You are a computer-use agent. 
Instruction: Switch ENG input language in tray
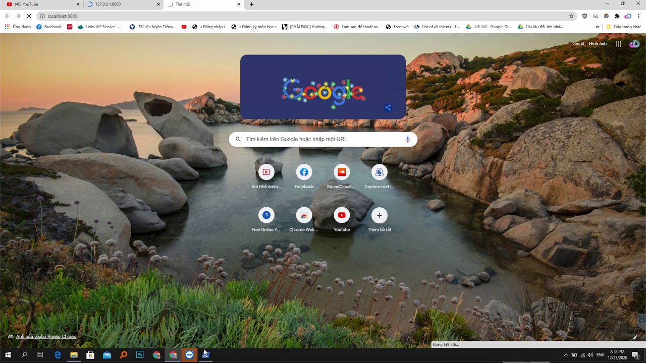click(600, 355)
